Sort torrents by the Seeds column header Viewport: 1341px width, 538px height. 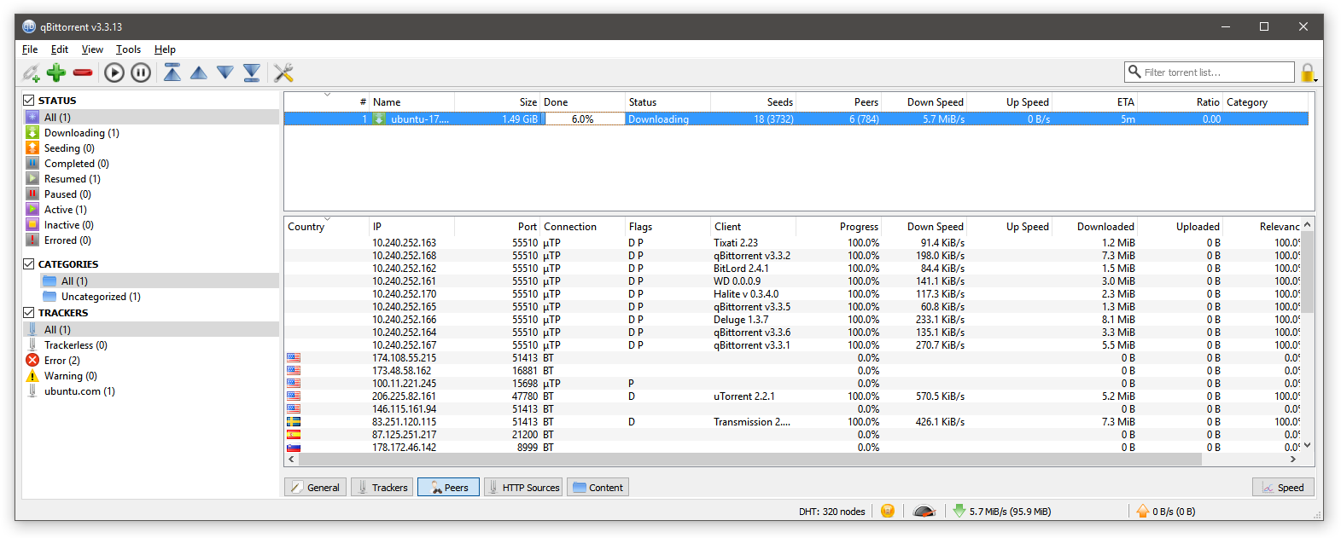753,101
